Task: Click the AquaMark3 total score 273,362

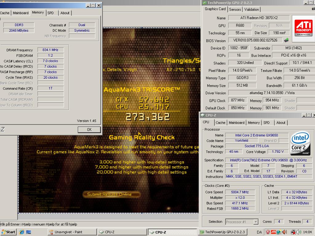Action: [x=148, y=117]
